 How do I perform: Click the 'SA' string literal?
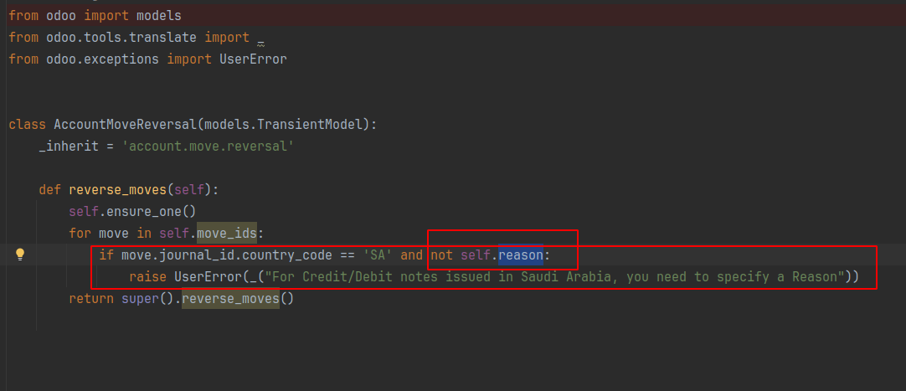pos(378,255)
